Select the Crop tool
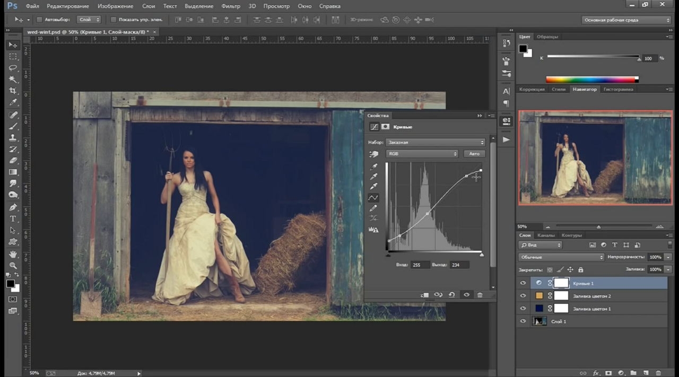The height and width of the screenshot is (377, 679). click(13, 91)
